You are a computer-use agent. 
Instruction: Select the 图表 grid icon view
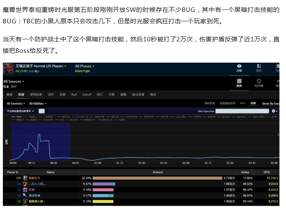click(x=239, y=81)
